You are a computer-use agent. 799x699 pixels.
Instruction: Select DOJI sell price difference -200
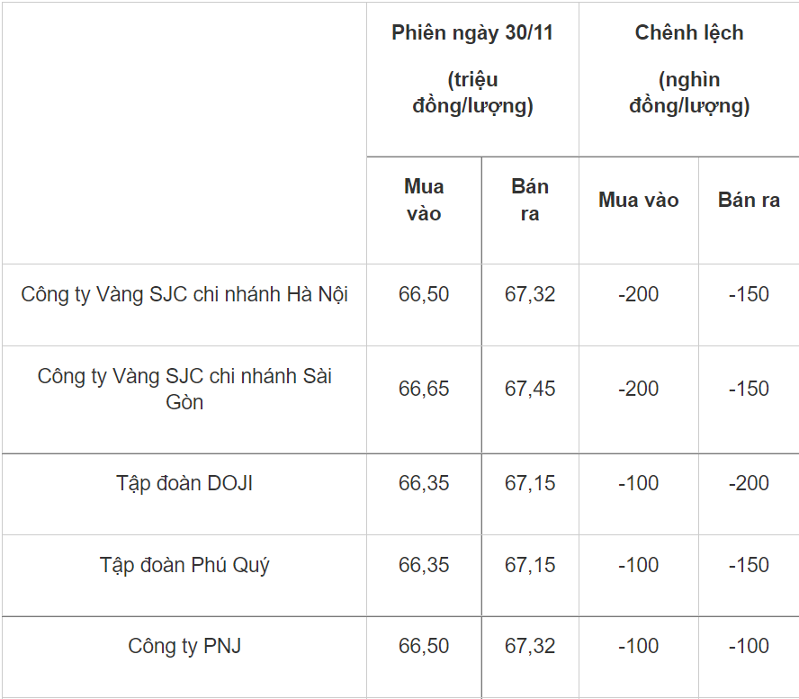tap(749, 483)
